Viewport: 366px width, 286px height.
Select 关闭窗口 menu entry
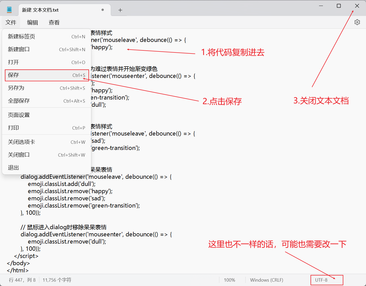46,155
